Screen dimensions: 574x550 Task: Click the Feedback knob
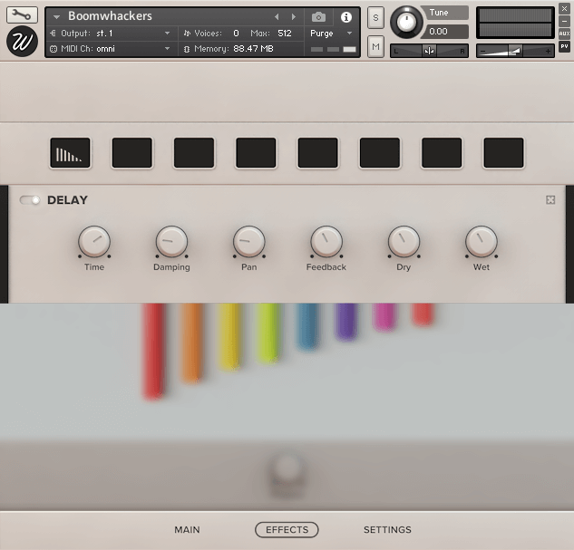326,241
